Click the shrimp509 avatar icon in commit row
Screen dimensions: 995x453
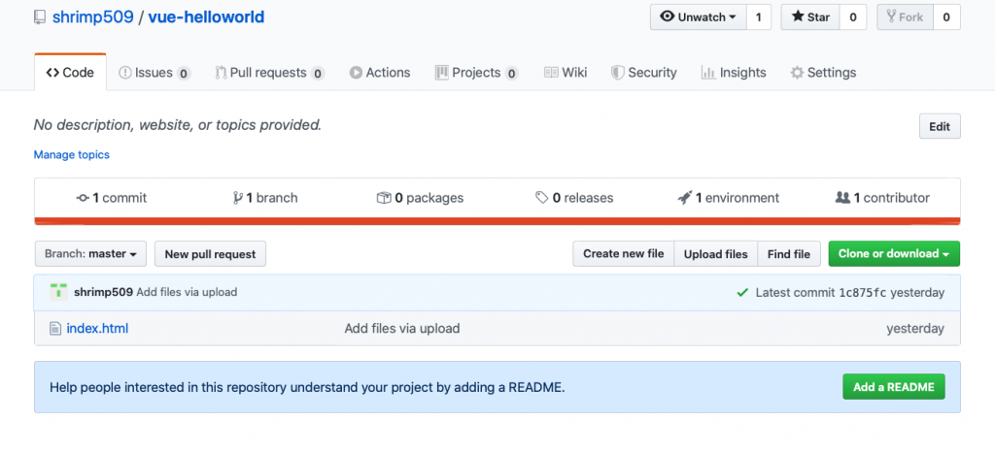click(59, 292)
